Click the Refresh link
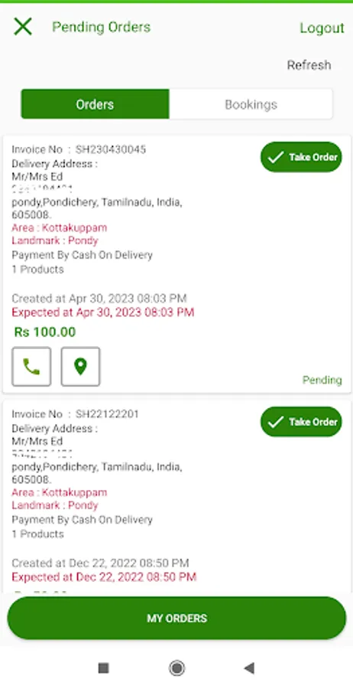The width and height of the screenshot is (353, 689). 309,65
